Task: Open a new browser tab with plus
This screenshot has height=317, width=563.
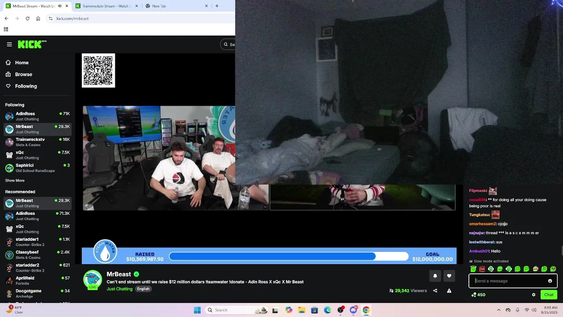Action: pos(217,6)
